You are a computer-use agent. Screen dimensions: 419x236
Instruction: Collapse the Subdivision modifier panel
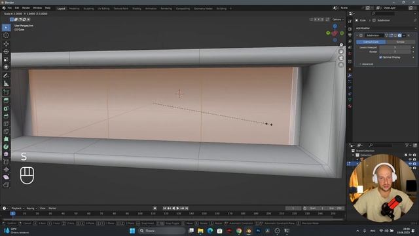(357, 35)
